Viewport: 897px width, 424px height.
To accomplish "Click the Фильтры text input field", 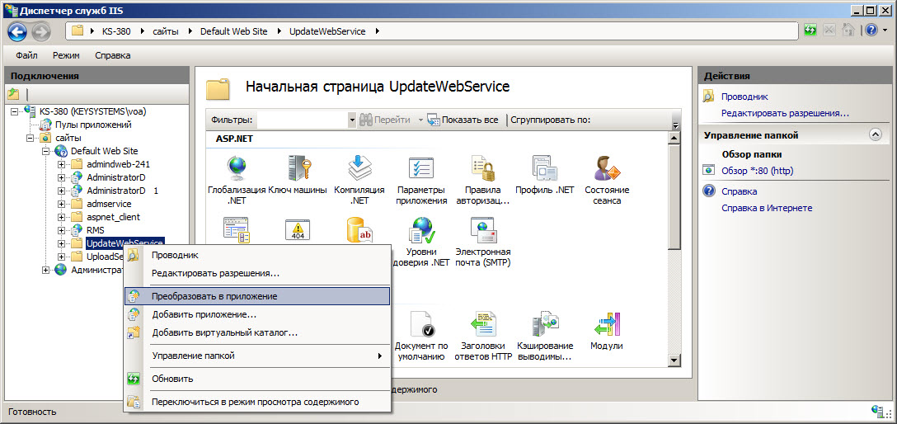I will [x=302, y=120].
